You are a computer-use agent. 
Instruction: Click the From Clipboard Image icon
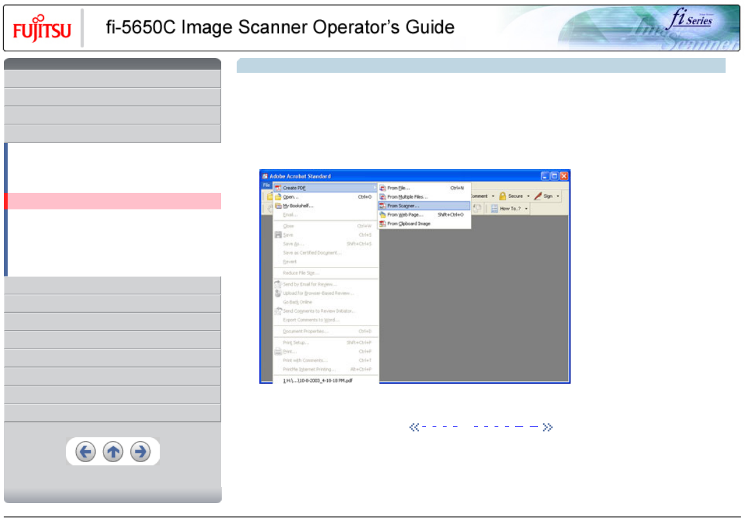pyautogui.click(x=383, y=223)
